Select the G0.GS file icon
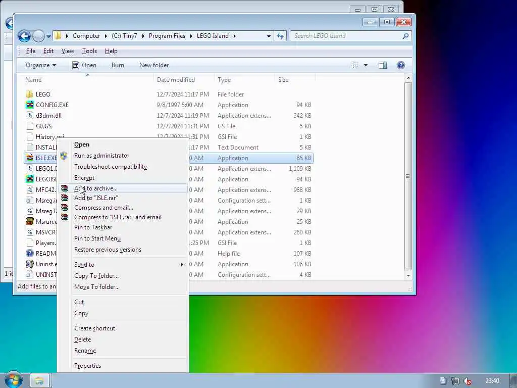This screenshot has width=517, height=388. tap(30, 126)
